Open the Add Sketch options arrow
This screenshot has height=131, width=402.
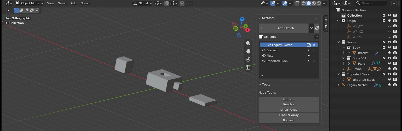point(311,28)
